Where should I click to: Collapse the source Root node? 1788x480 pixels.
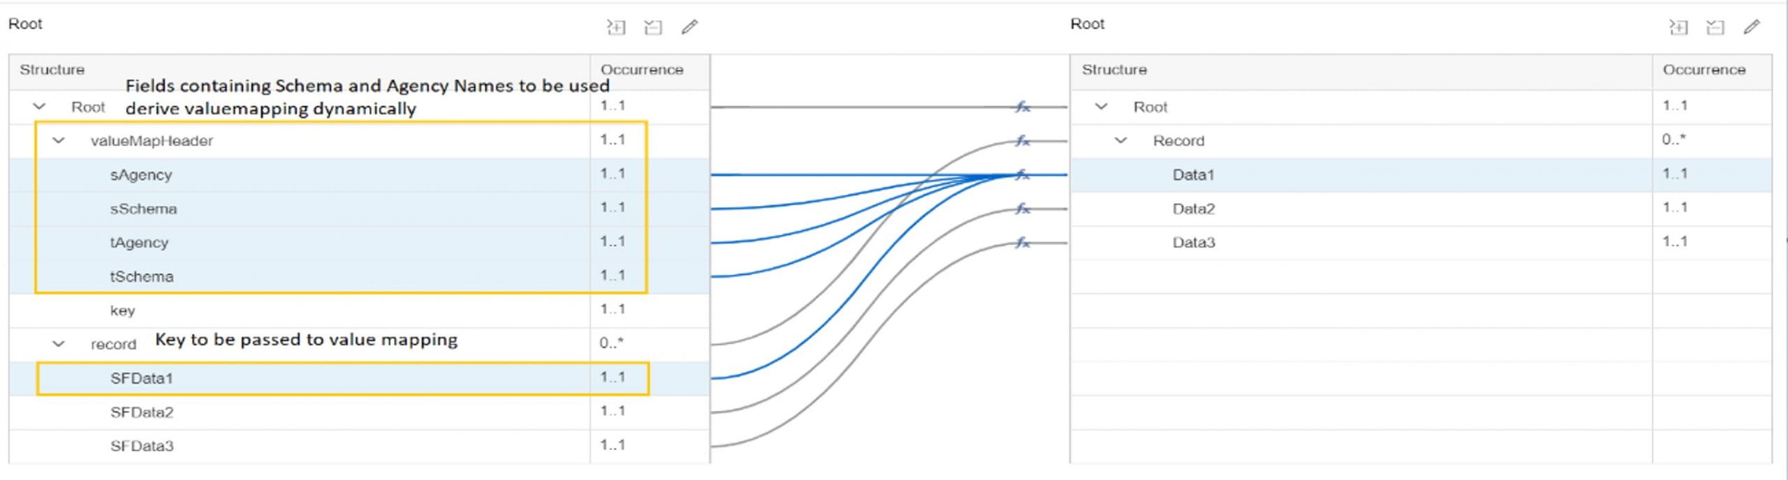(x=39, y=107)
